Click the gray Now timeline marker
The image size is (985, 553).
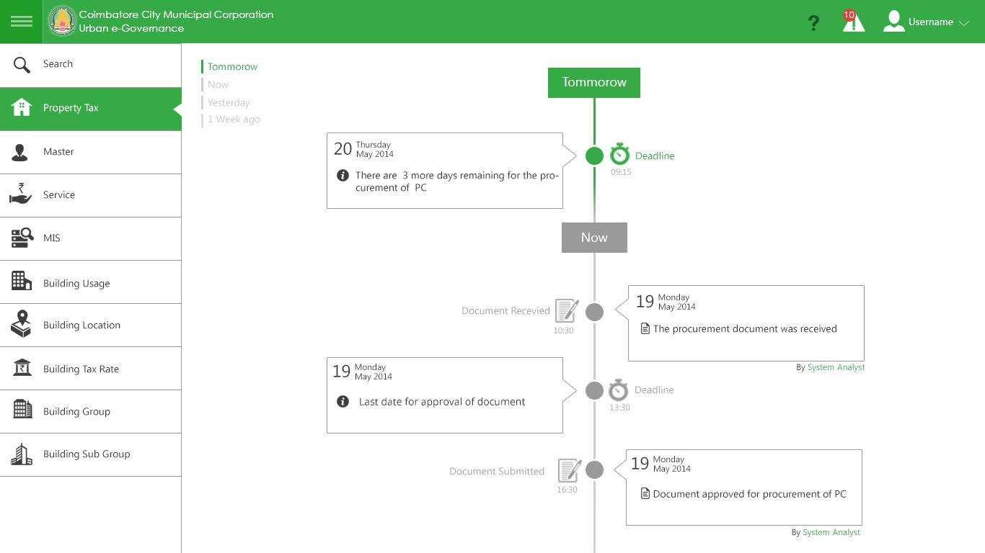point(594,238)
